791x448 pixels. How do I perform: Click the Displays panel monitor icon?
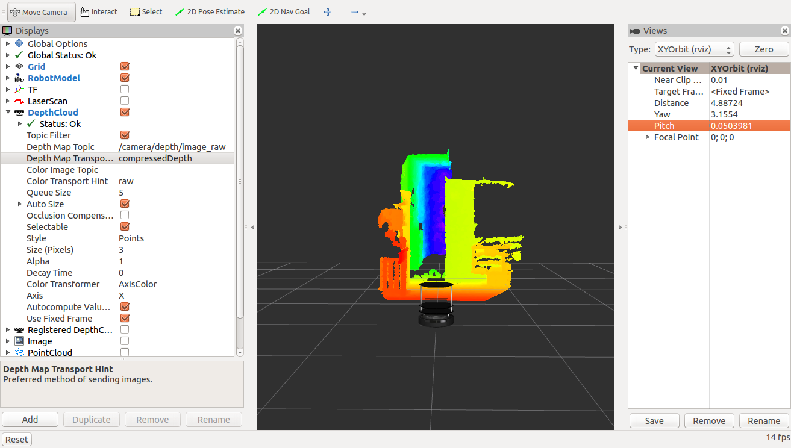(7, 31)
